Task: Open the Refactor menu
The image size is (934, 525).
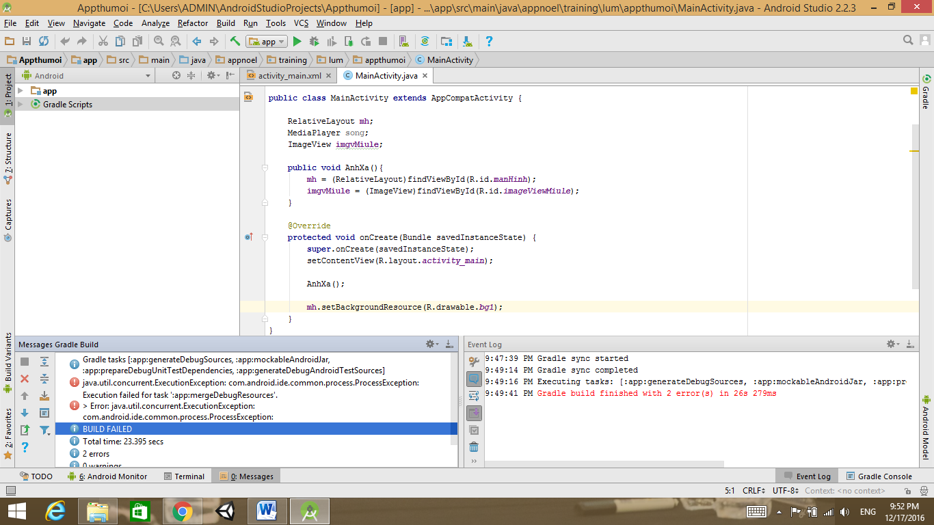Action: pyautogui.click(x=192, y=23)
